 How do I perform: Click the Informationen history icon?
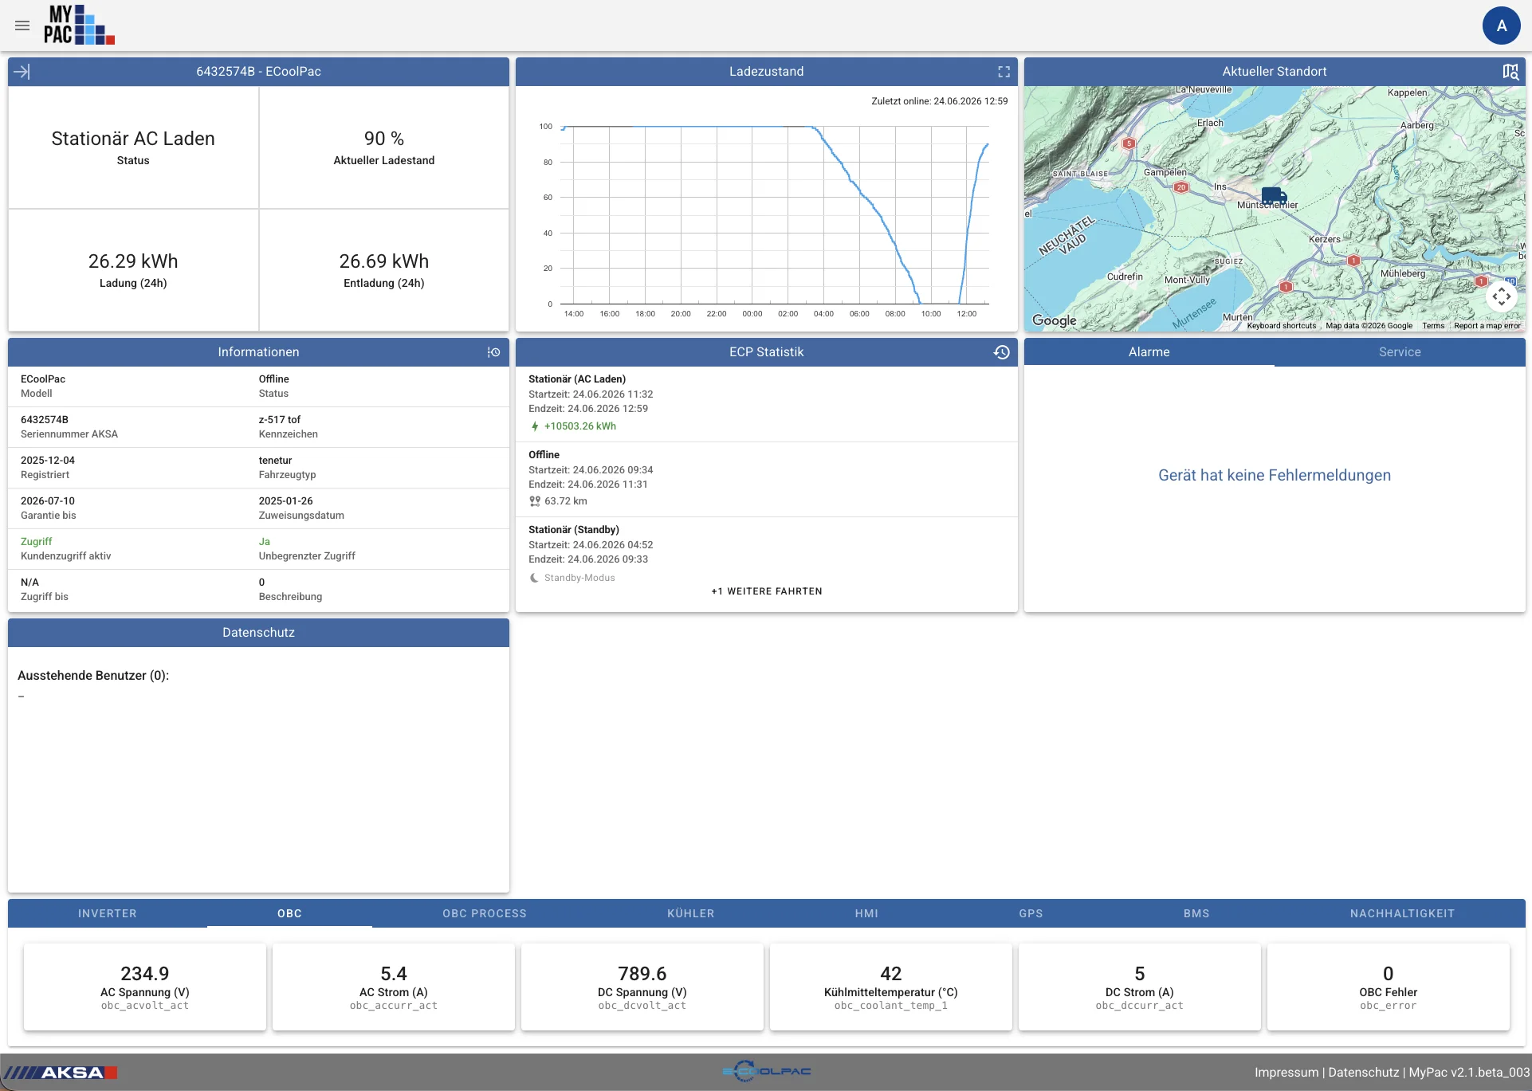pos(493,352)
